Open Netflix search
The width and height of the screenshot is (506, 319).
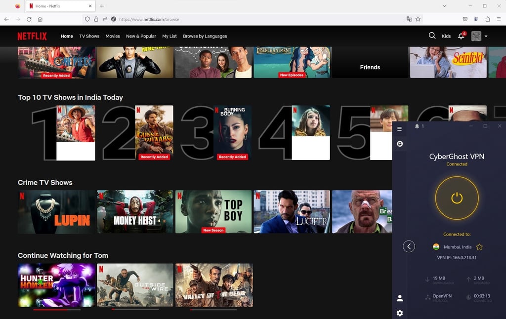[x=432, y=36]
